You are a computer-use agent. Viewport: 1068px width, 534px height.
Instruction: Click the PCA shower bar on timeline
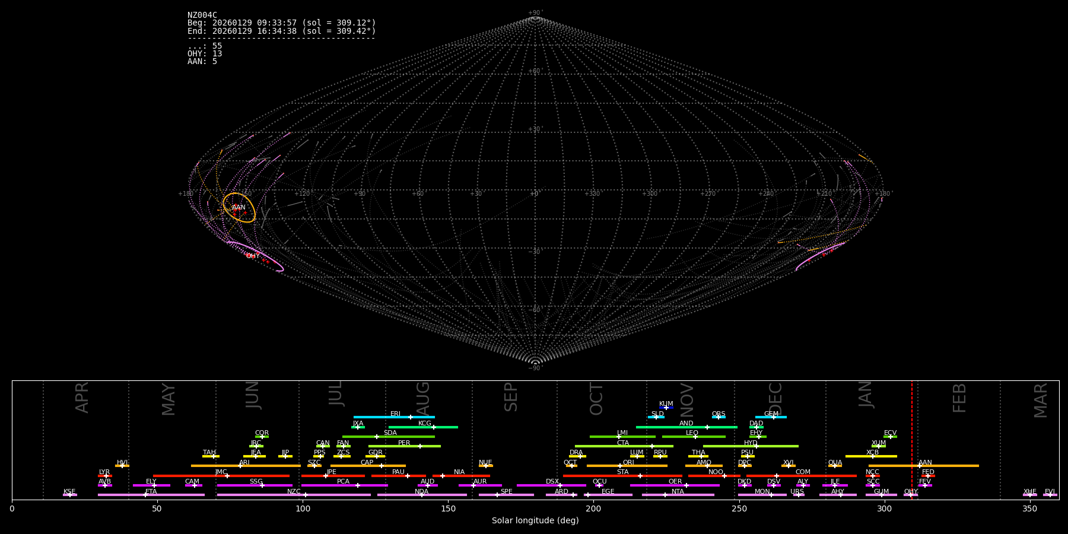coord(345,485)
